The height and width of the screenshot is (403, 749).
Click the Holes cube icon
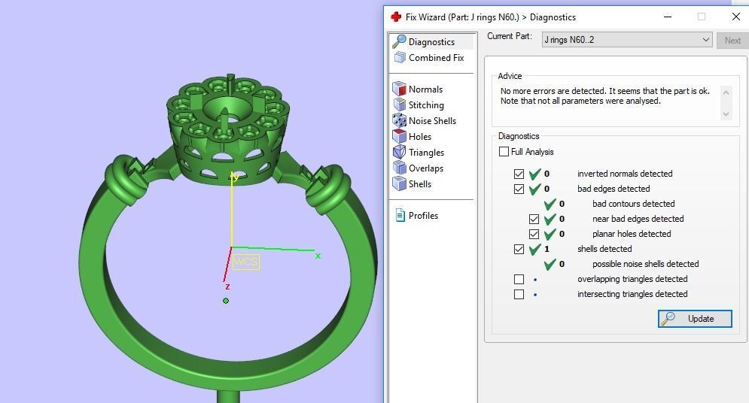(399, 136)
